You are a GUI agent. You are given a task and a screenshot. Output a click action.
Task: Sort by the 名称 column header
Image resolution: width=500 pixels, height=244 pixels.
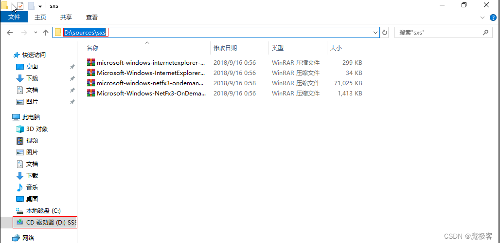pos(92,48)
